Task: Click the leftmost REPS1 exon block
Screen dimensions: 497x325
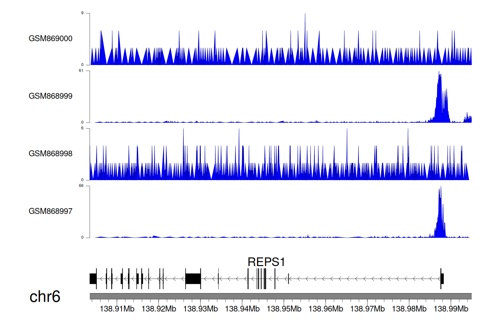Action: [x=93, y=279]
